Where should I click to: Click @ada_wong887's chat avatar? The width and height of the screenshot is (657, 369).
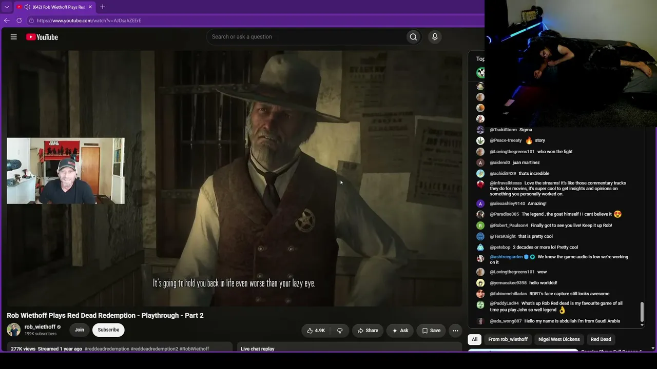[x=480, y=321]
